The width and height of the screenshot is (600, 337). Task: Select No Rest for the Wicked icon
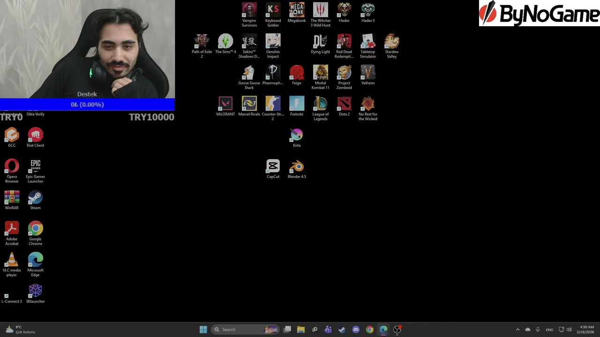click(368, 109)
